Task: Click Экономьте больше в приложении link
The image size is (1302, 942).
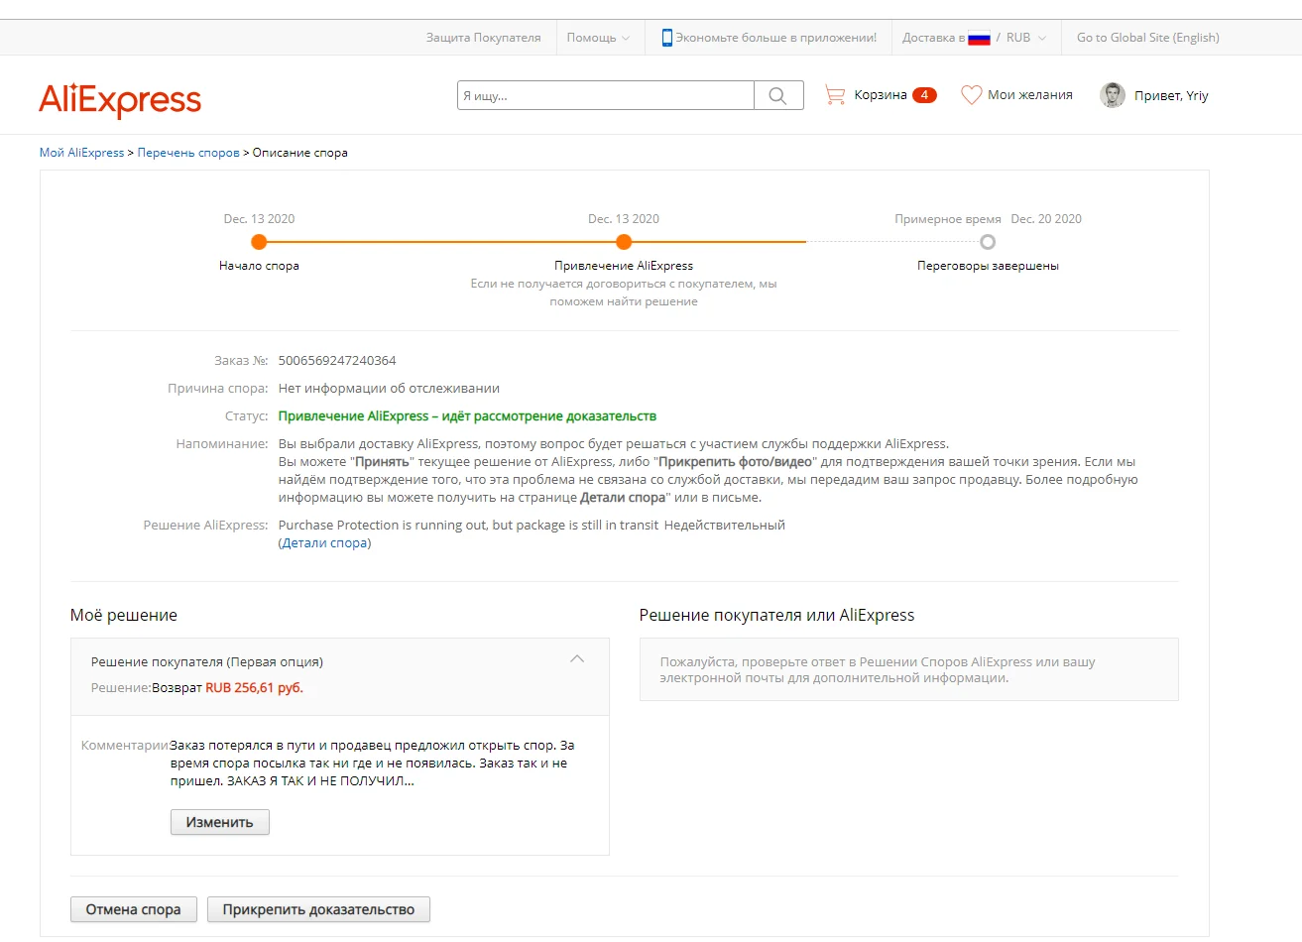Action: 775,38
